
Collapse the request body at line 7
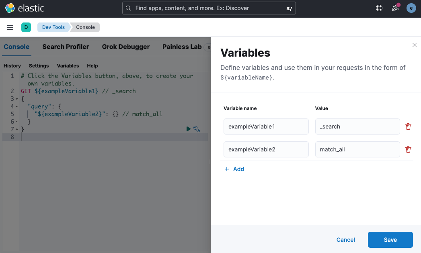[16, 129]
